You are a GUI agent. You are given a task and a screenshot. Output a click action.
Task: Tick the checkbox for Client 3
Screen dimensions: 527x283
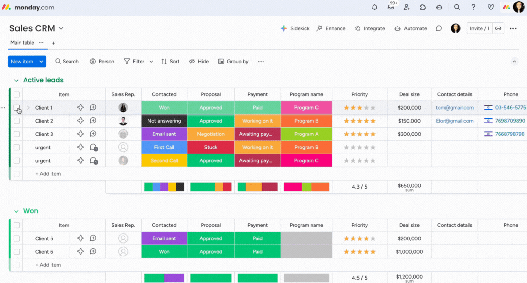point(17,134)
